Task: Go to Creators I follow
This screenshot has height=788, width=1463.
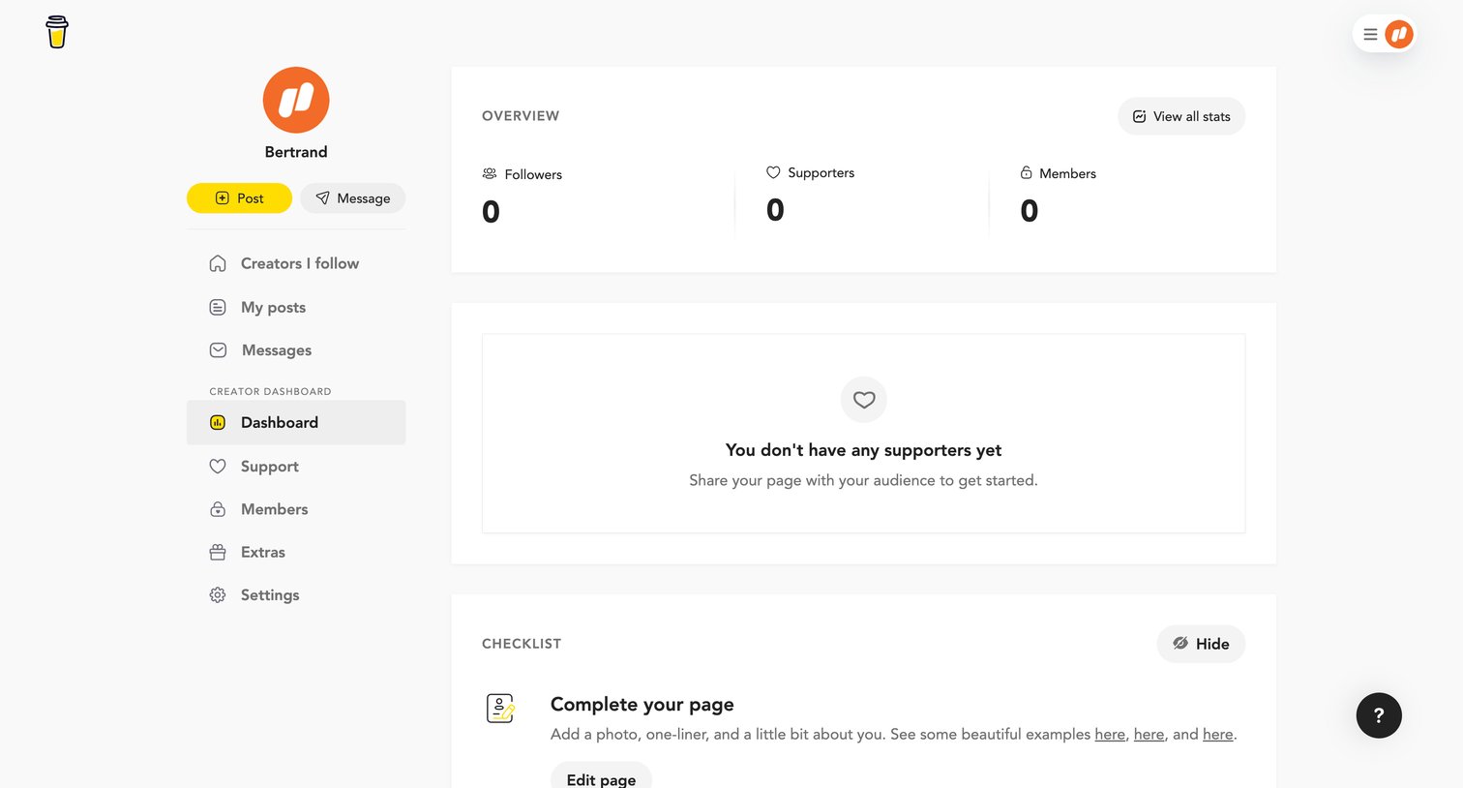Action: click(x=300, y=263)
